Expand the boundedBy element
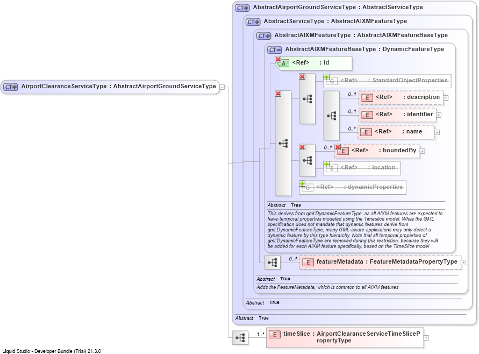This screenshot has width=479, height=354. pyautogui.click(x=422, y=151)
